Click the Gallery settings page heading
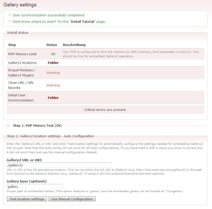This screenshot has width=212, height=209. 20,5
